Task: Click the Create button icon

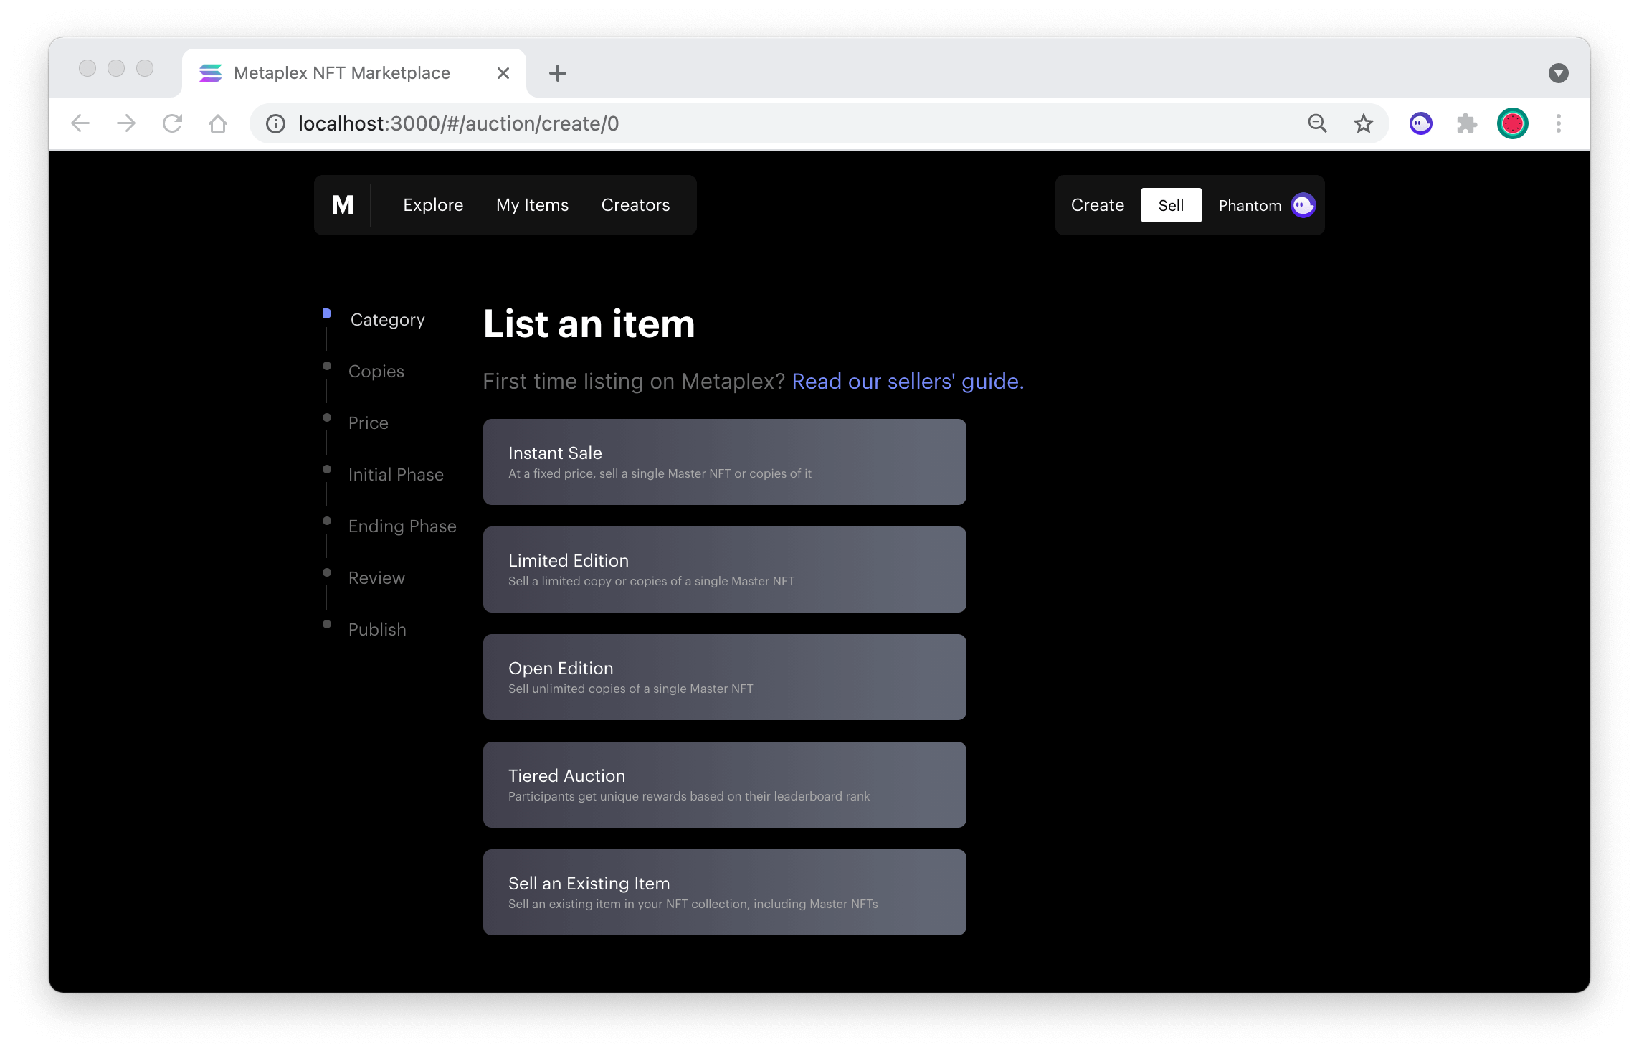Action: point(1098,204)
